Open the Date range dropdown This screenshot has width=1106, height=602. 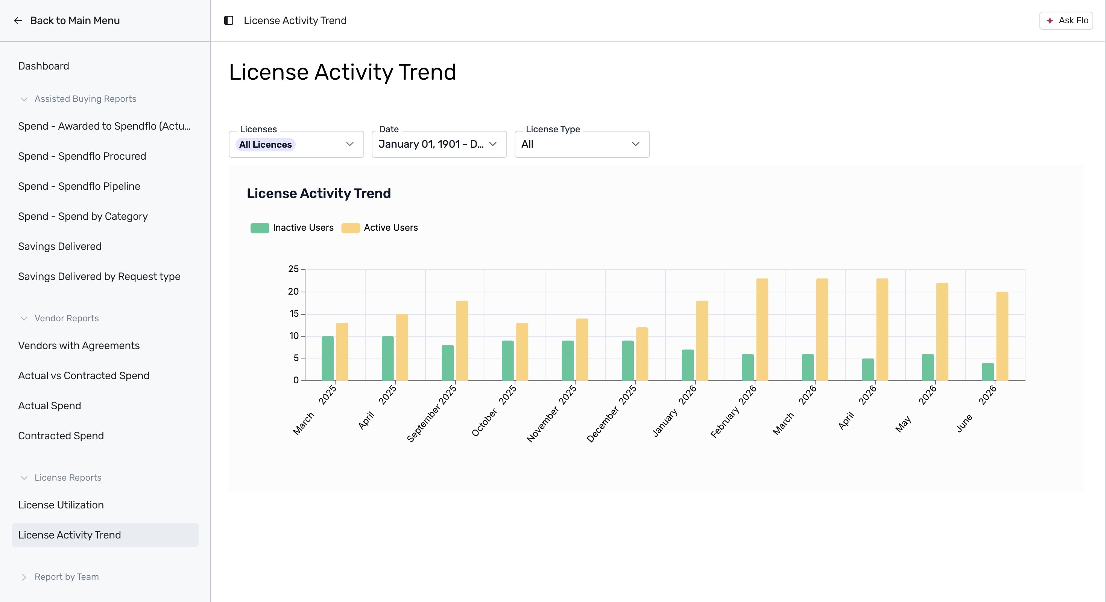coord(439,144)
